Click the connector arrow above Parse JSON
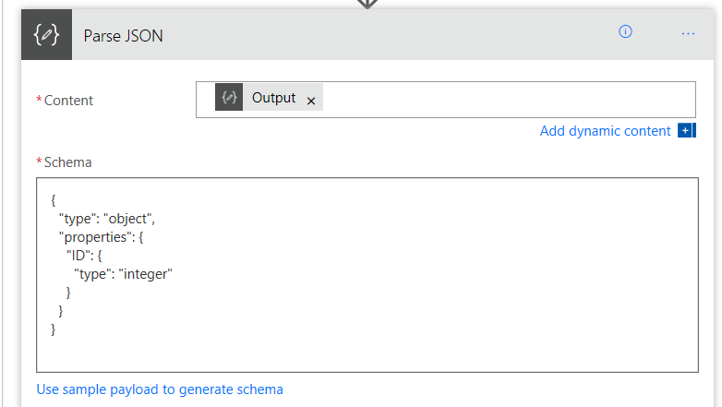 (367, 4)
